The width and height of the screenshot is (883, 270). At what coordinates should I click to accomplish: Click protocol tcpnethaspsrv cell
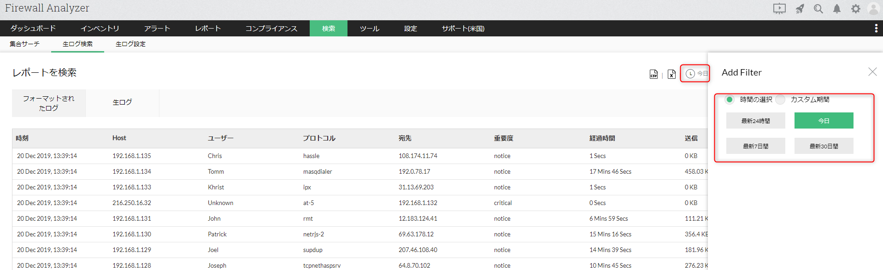click(322, 266)
